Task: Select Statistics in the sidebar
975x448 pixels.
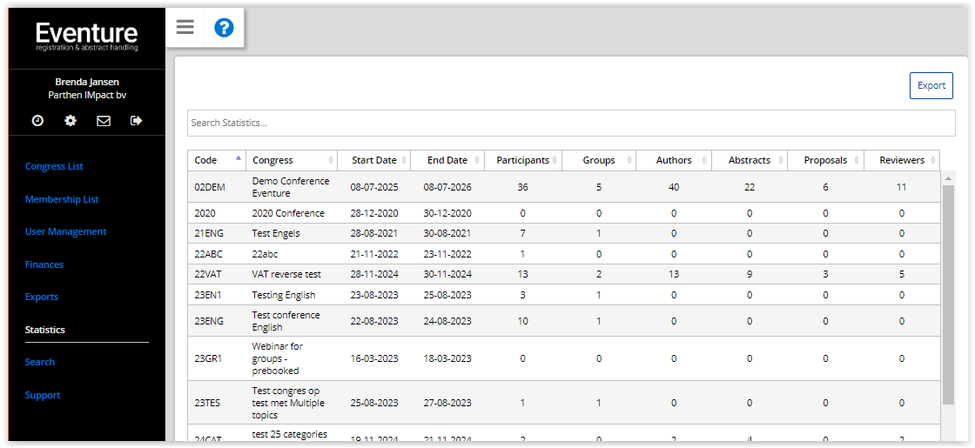Action: 44,330
